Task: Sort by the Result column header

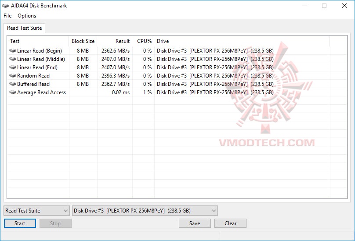Action: pyautogui.click(x=115, y=41)
